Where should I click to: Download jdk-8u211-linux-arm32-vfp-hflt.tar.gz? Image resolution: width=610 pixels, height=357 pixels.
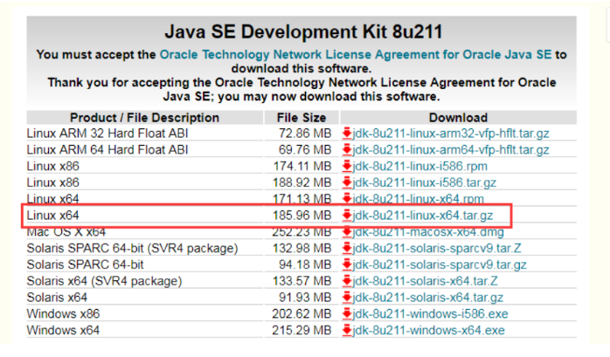pyautogui.click(x=450, y=134)
